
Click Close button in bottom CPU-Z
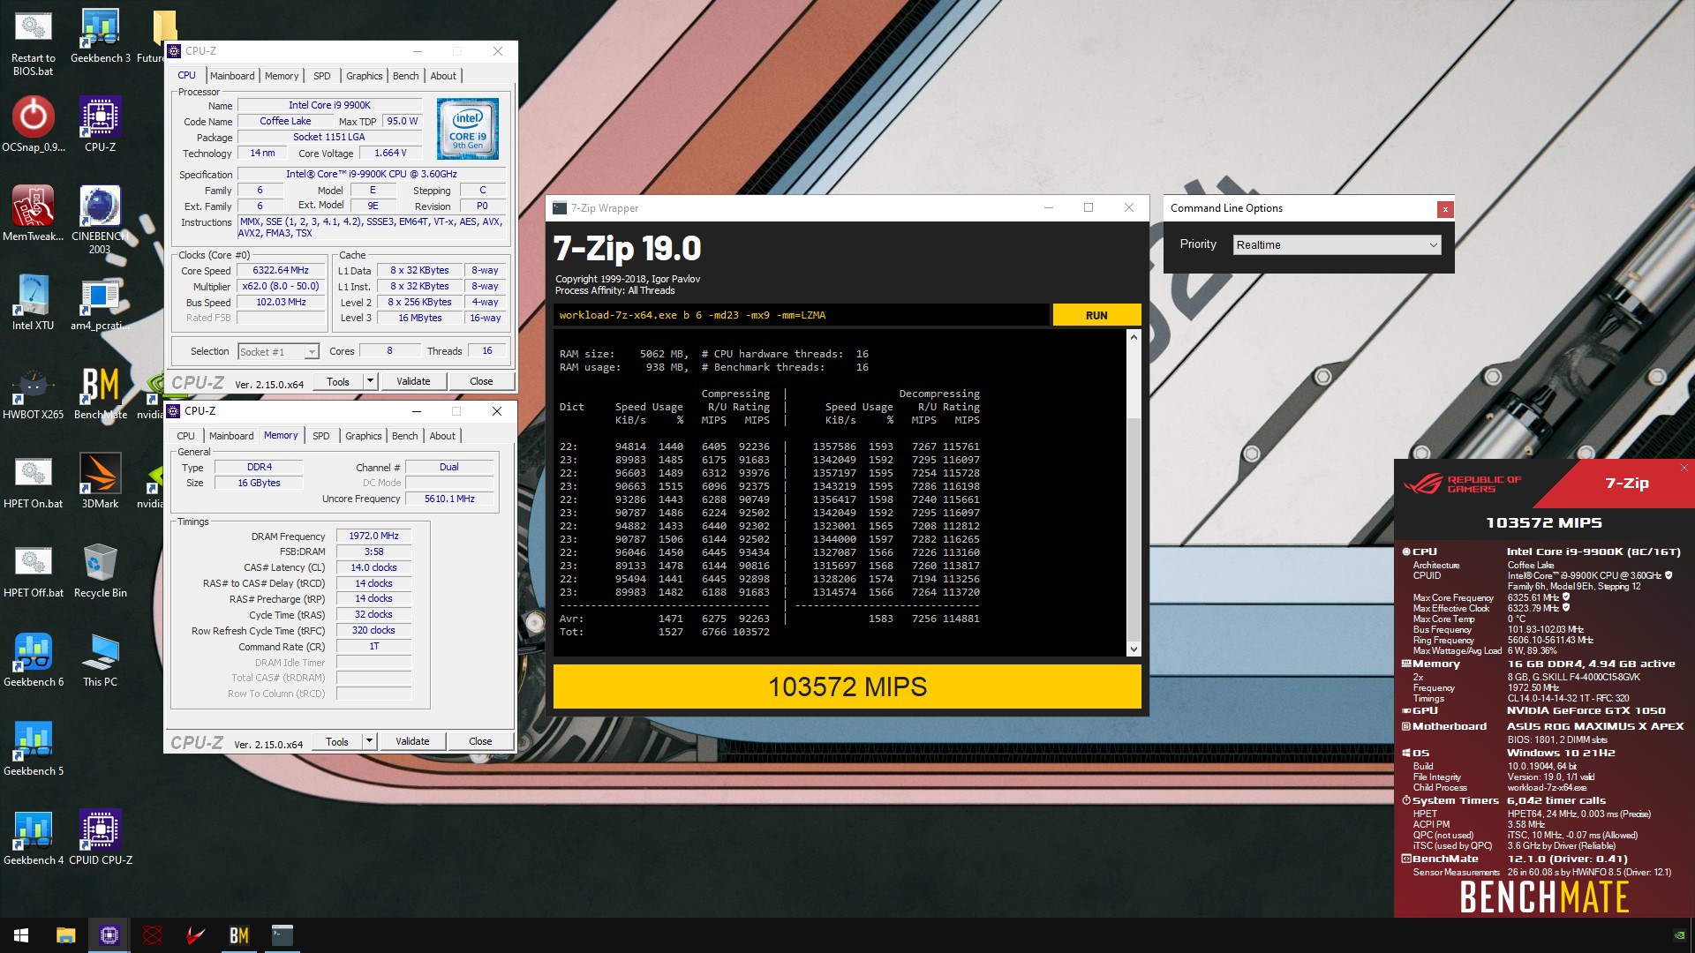click(x=480, y=741)
